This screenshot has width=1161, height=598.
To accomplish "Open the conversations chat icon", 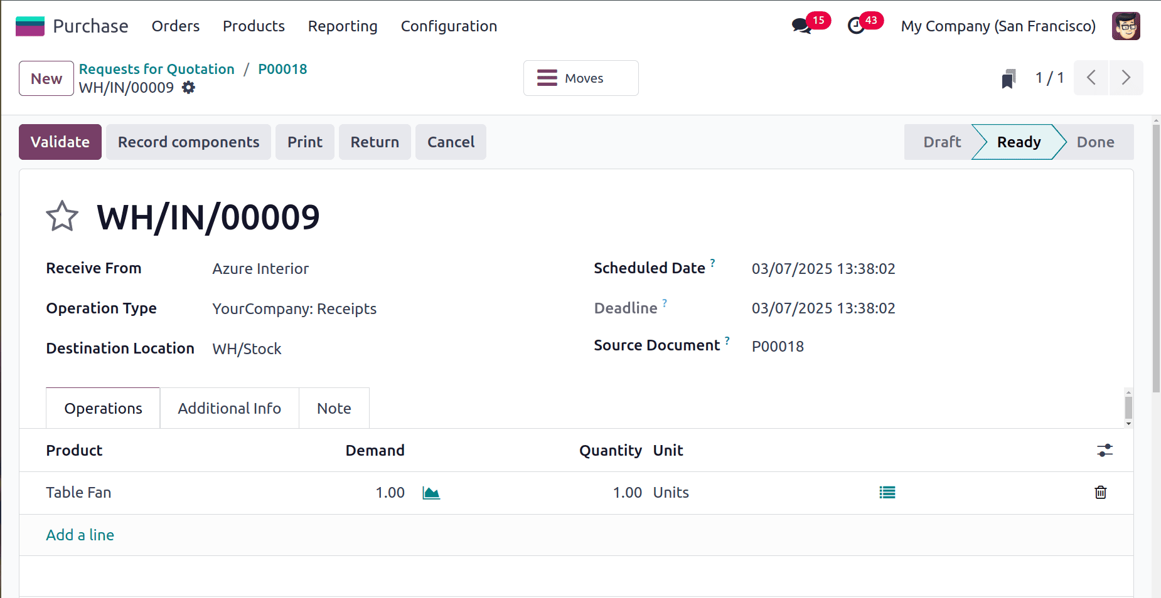I will coord(801,26).
